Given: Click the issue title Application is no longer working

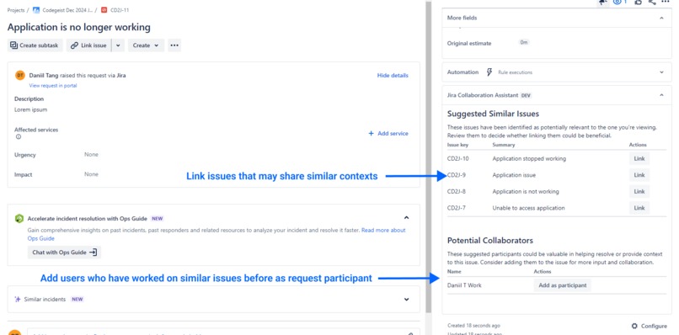Looking at the screenshot, I should pos(79,27).
